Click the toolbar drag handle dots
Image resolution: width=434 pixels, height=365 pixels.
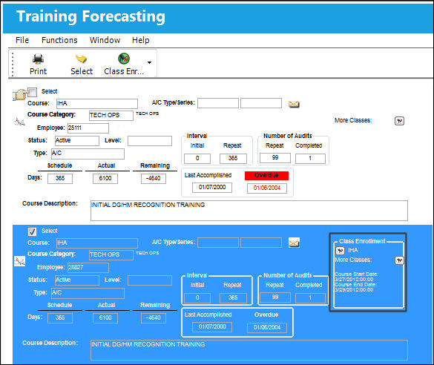[x=12, y=65]
